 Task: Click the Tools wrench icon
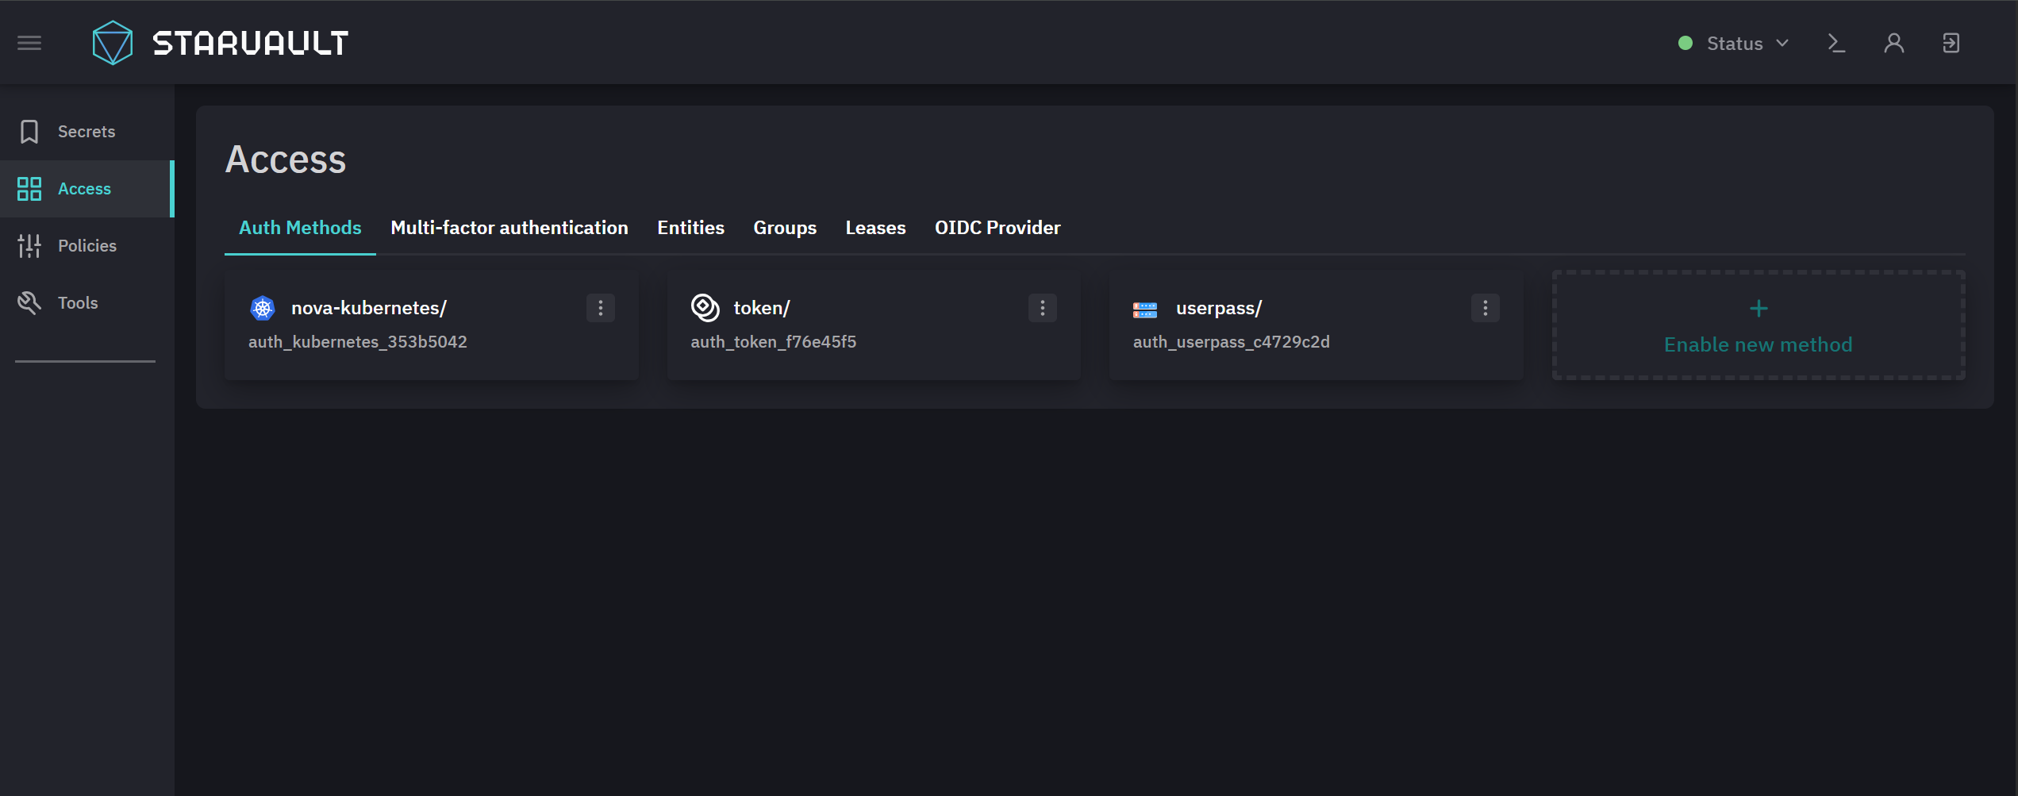[x=29, y=303]
